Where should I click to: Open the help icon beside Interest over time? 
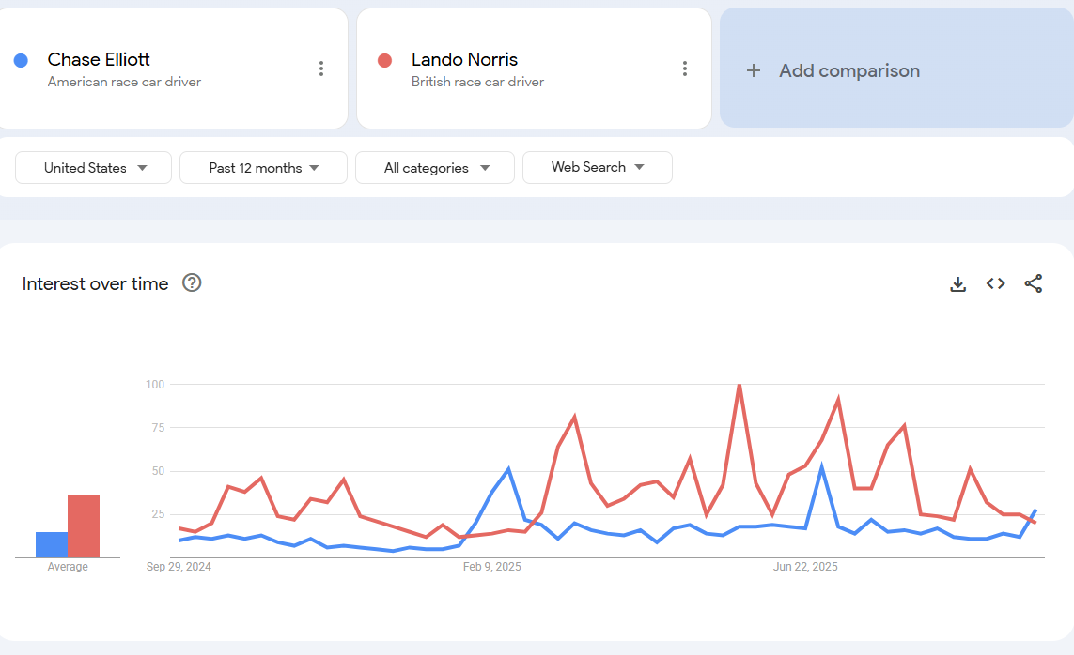click(192, 282)
